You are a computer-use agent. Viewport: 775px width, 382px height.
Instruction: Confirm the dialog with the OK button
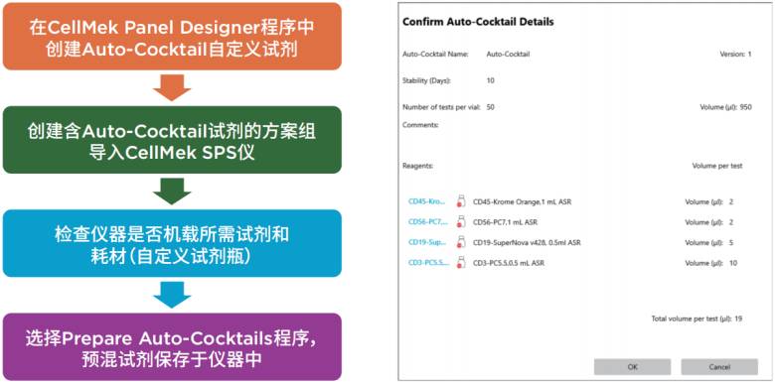pos(632,367)
